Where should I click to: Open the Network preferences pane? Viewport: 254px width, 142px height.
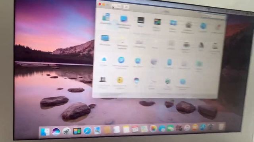[154, 62]
